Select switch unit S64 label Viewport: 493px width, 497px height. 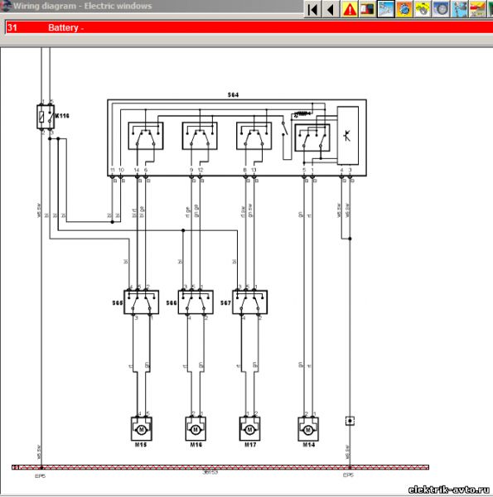233,94
